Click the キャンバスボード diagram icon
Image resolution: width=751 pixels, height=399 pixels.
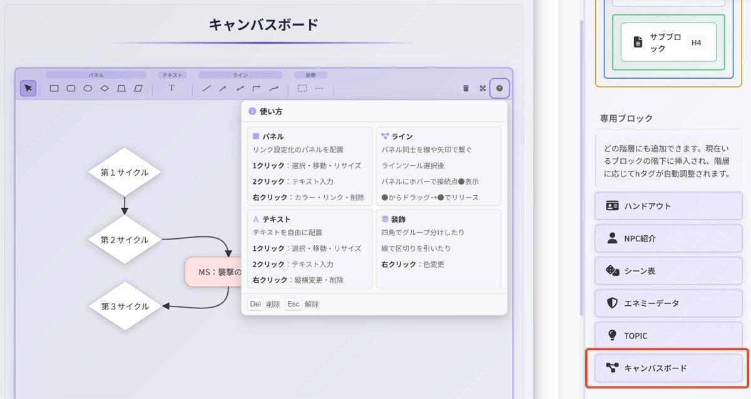click(x=612, y=368)
